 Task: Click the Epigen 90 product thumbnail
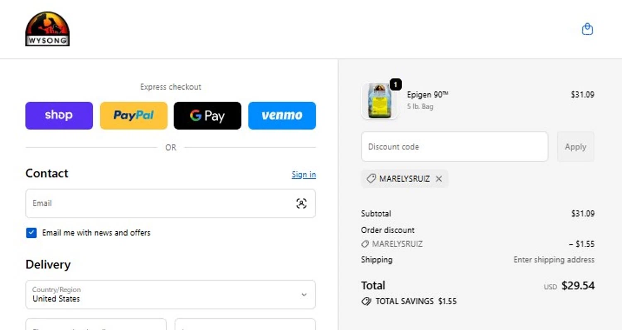(x=379, y=101)
